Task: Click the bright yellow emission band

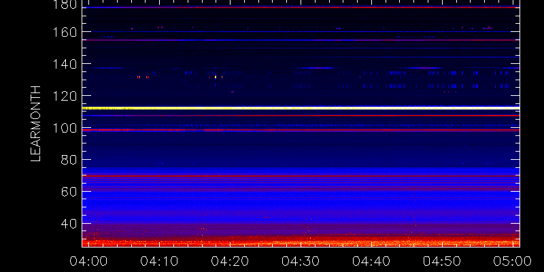Action: click(x=301, y=108)
